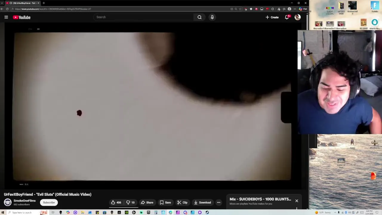This screenshot has height=215, width=382.
Task: Open Resident Evil 4 desktop shortcut
Action: coord(352,7)
